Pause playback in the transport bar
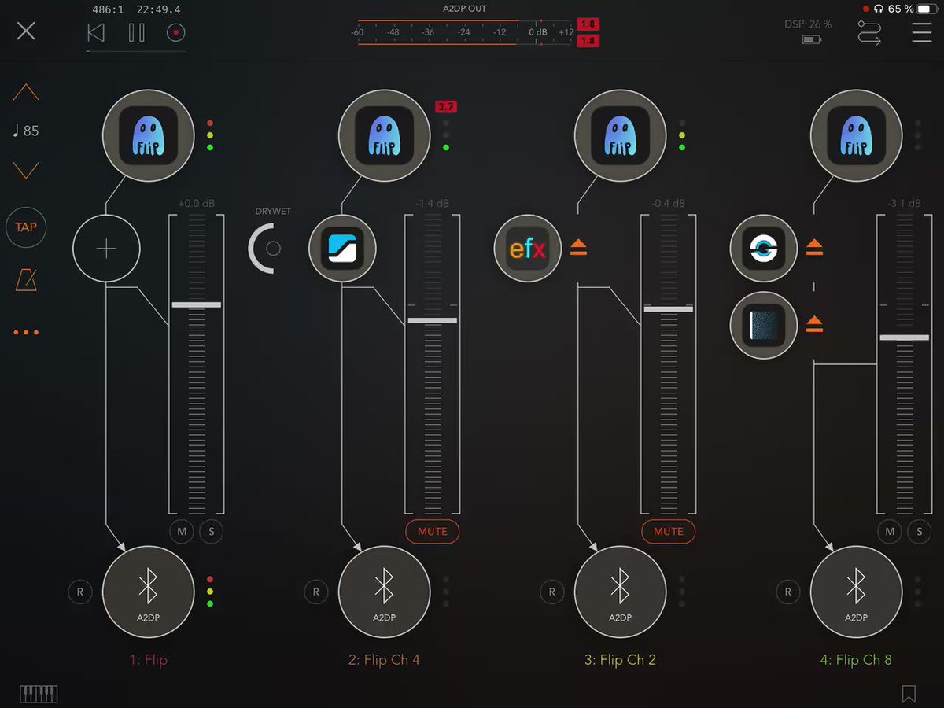 (x=136, y=32)
